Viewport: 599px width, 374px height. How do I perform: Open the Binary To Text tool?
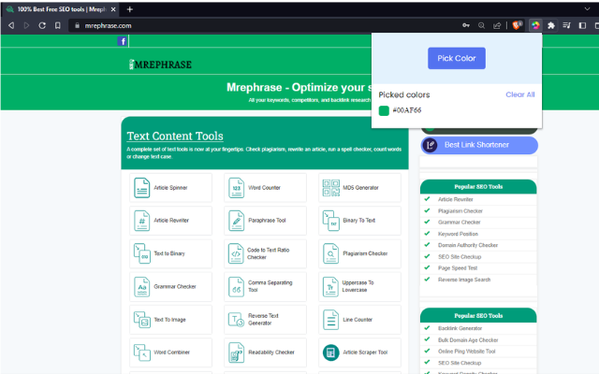tap(359, 221)
